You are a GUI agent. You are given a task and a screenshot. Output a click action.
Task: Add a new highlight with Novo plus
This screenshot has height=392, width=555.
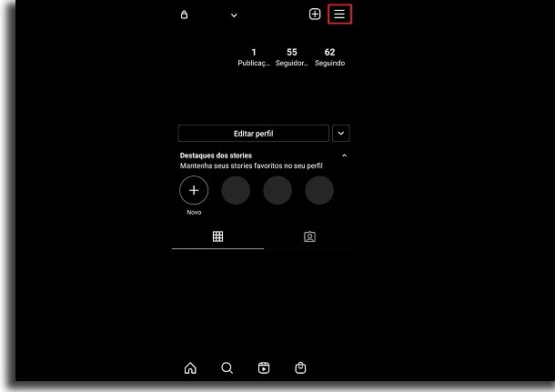pos(194,190)
